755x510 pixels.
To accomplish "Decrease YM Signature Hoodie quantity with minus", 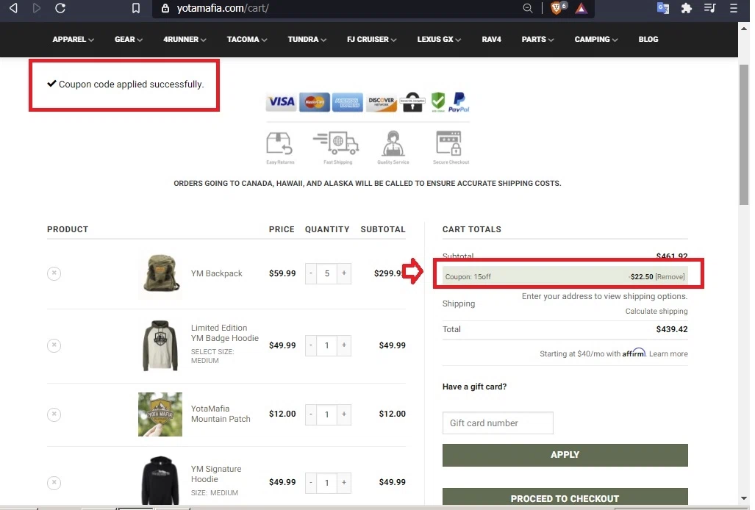I will coord(311,483).
